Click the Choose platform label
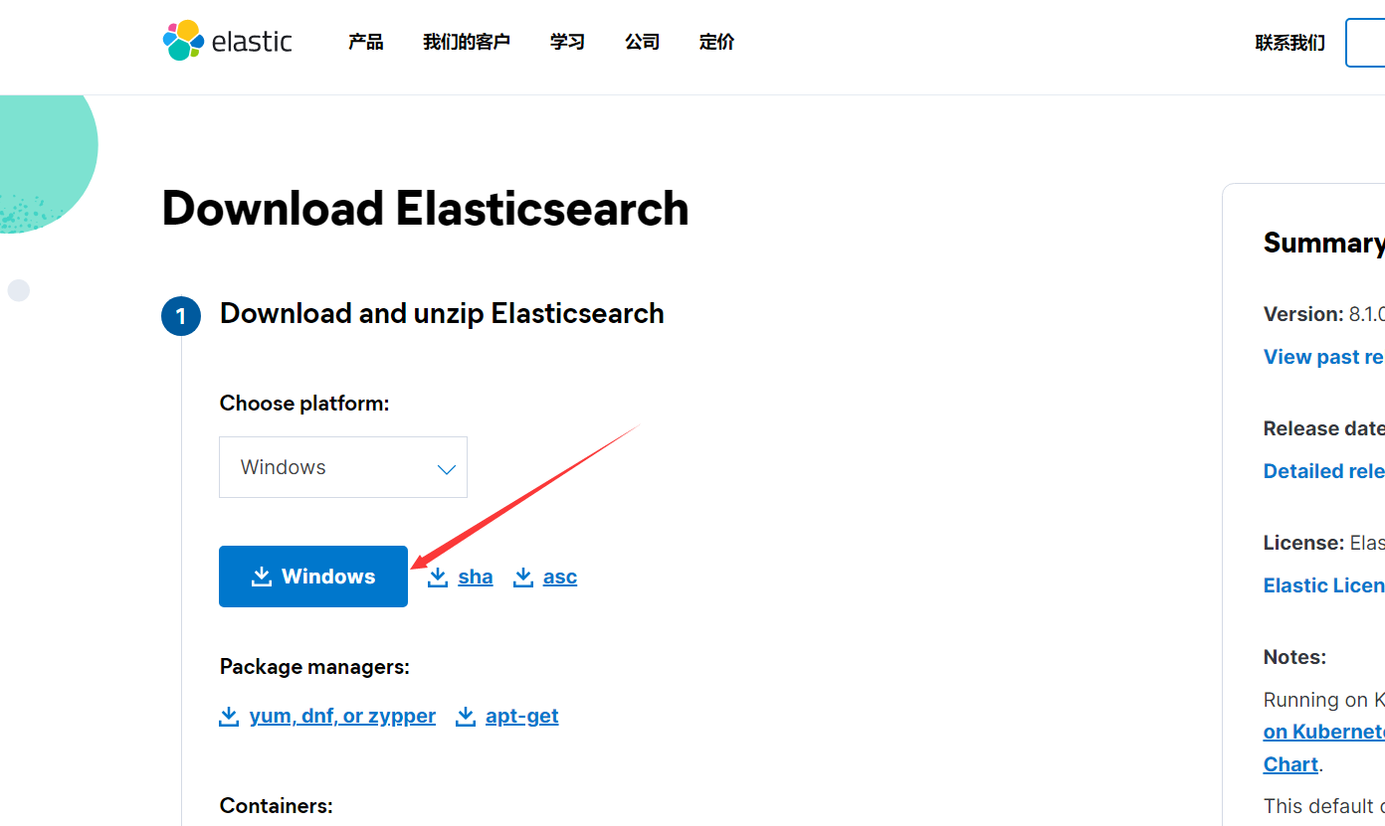The width and height of the screenshot is (1385, 826). pyautogui.click(x=304, y=404)
